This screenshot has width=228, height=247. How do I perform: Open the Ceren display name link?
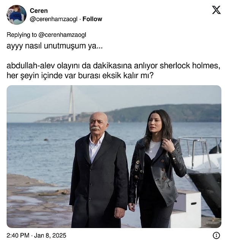[x=39, y=11]
